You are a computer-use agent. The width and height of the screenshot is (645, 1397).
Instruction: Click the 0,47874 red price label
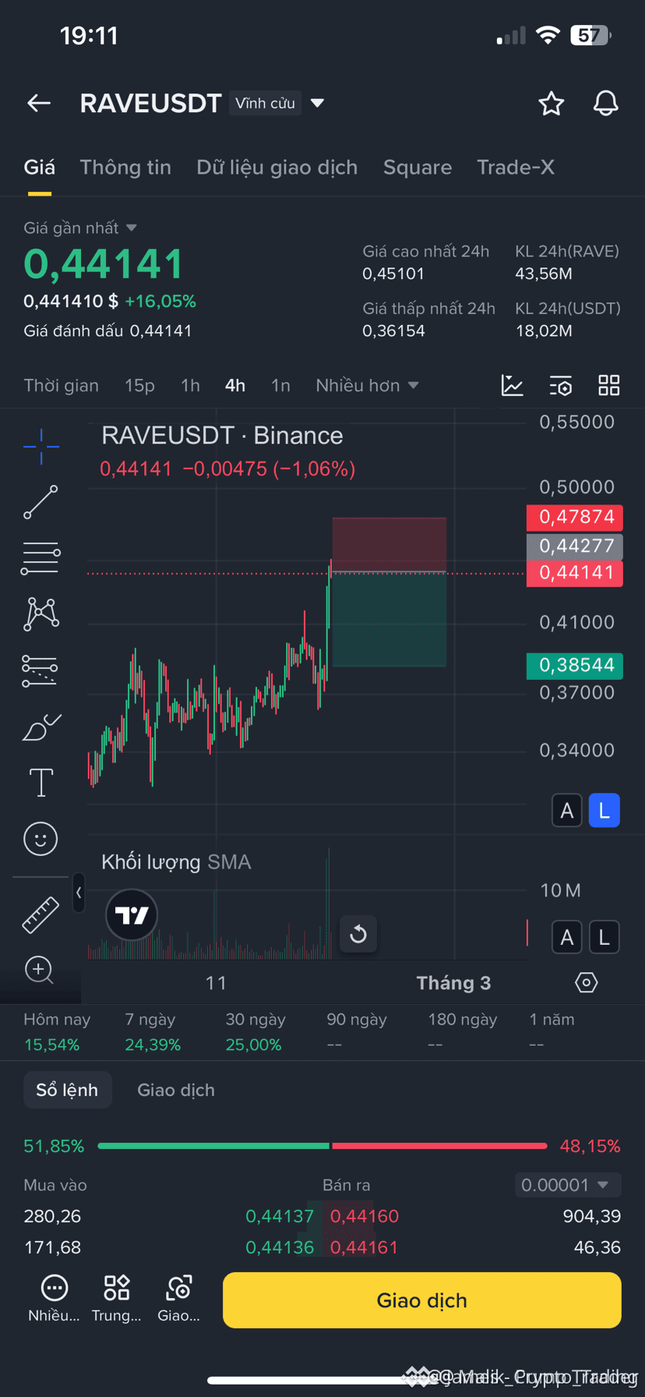tap(575, 517)
